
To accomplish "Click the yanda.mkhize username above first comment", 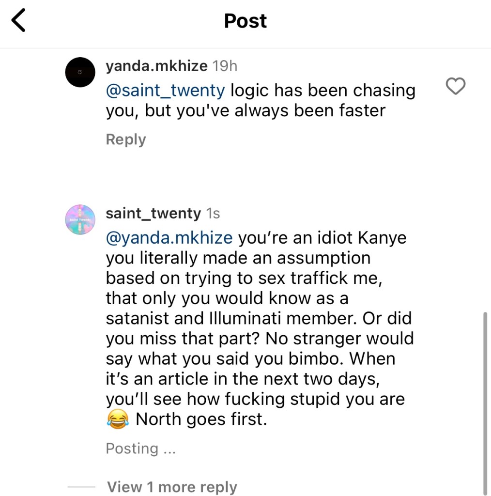I will (x=156, y=66).
